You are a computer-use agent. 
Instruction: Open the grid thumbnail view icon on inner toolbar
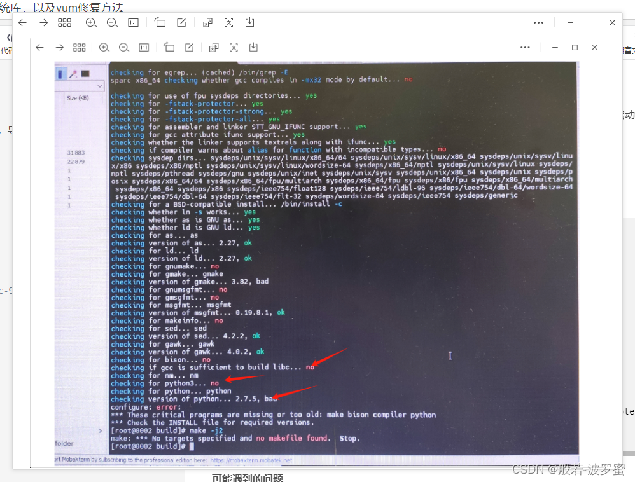click(79, 47)
